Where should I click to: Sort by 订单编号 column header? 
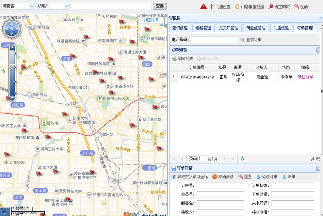(197, 67)
